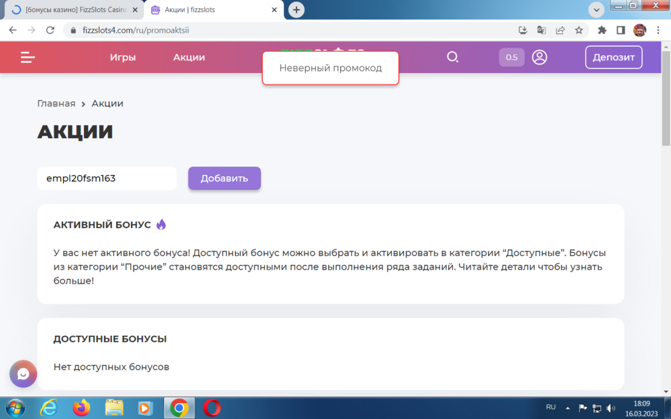Click the translate page icon
The image size is (671, 419).
(x=541, y=30)
